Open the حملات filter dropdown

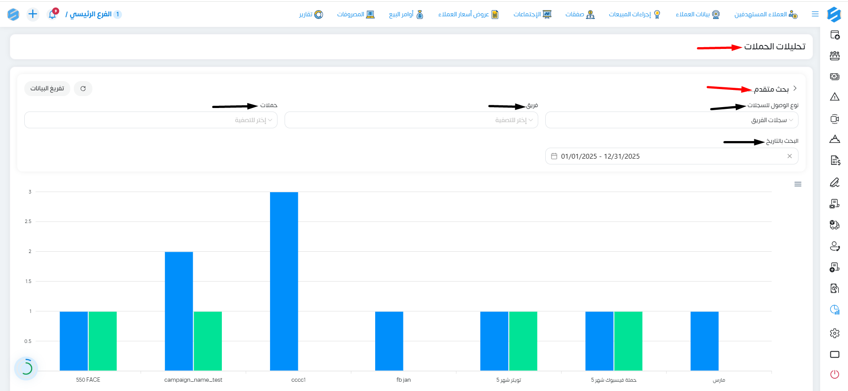click(x=151, y=120)
